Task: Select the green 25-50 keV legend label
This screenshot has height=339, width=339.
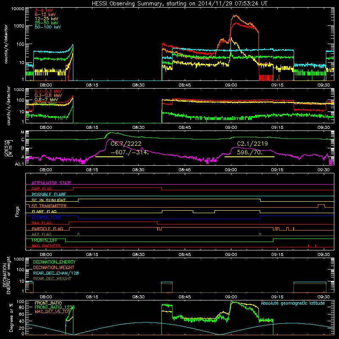Action: pos(47,23)
